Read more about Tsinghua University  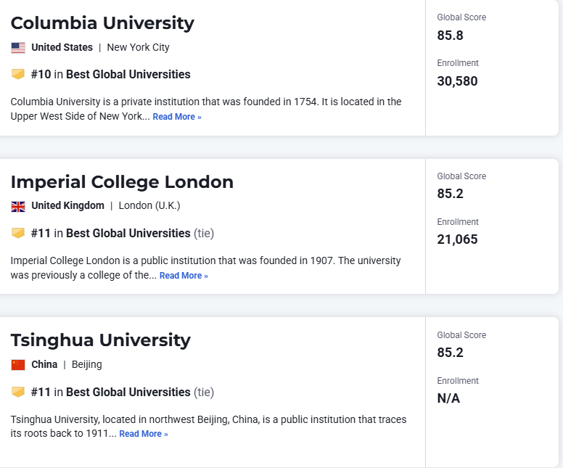tap(144, 434)
